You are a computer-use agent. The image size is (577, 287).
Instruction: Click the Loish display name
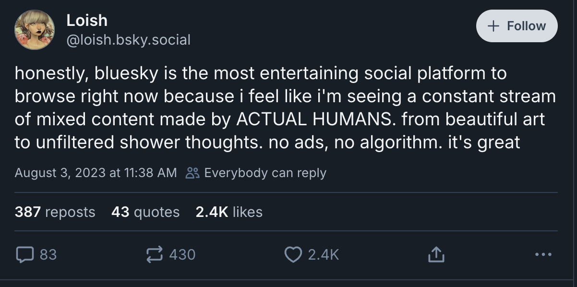pyautogui.click(x=87, y=20)
